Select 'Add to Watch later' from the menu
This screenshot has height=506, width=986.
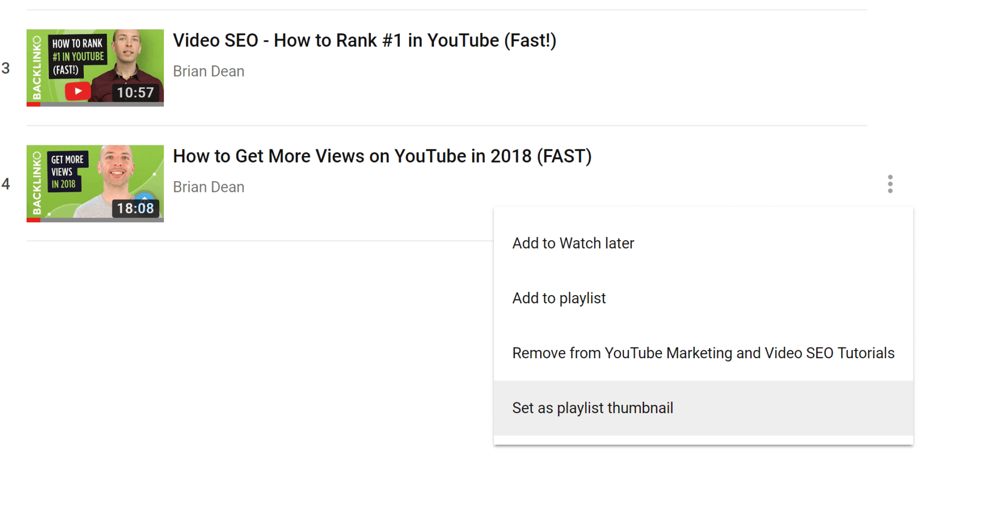(573, 243)
